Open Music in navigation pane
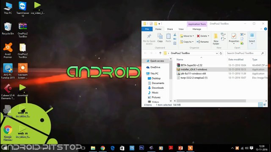 click(x=153, y=92)
